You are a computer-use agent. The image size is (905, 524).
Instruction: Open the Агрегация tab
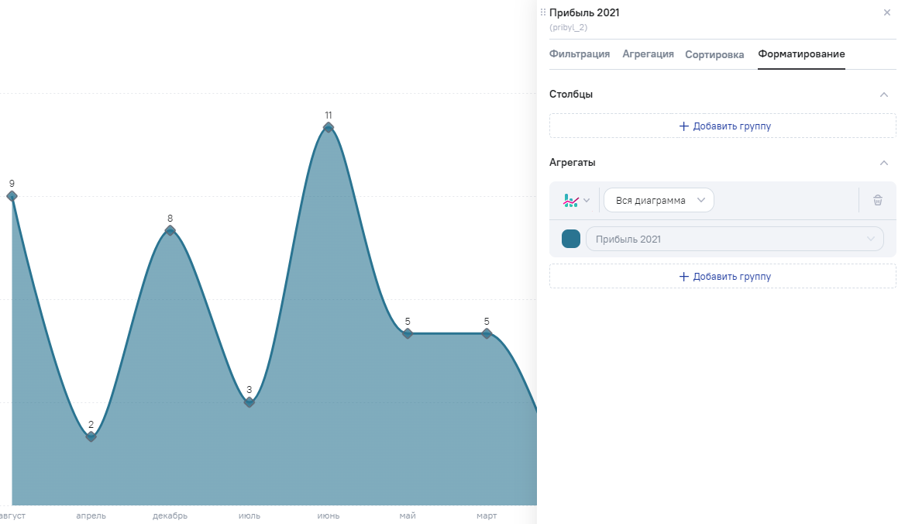[648, 54]
